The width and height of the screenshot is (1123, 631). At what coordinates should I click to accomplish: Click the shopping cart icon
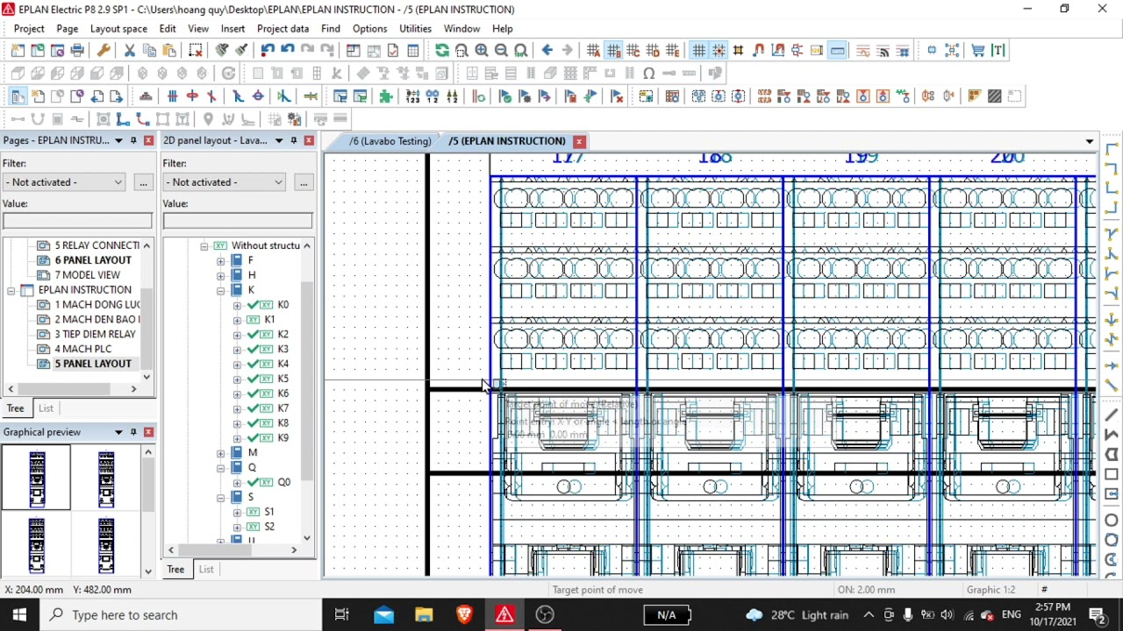tap(977, 51)
